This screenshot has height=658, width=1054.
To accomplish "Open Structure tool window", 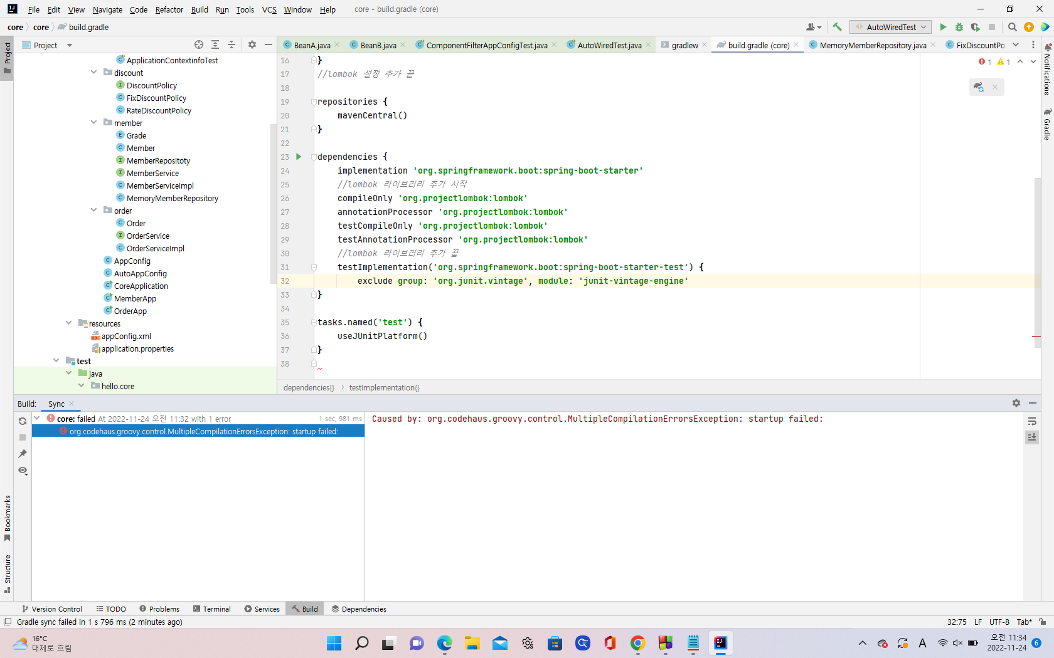I will [x=8, y=574].
